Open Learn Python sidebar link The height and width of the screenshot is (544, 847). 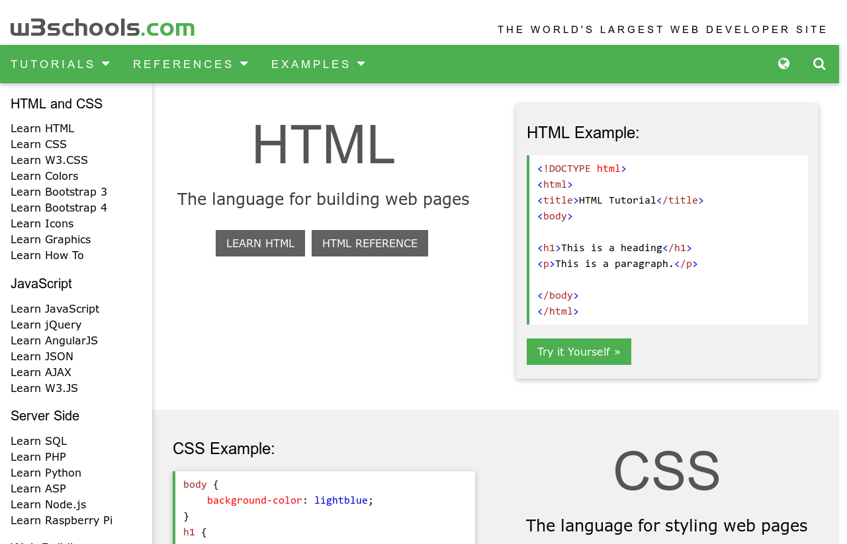46,473
